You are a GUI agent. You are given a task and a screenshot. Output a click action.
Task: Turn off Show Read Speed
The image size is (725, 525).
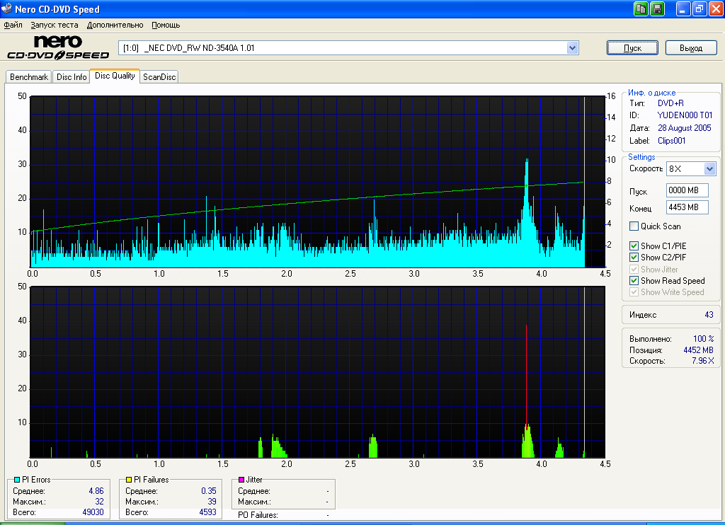coord(634,281)
